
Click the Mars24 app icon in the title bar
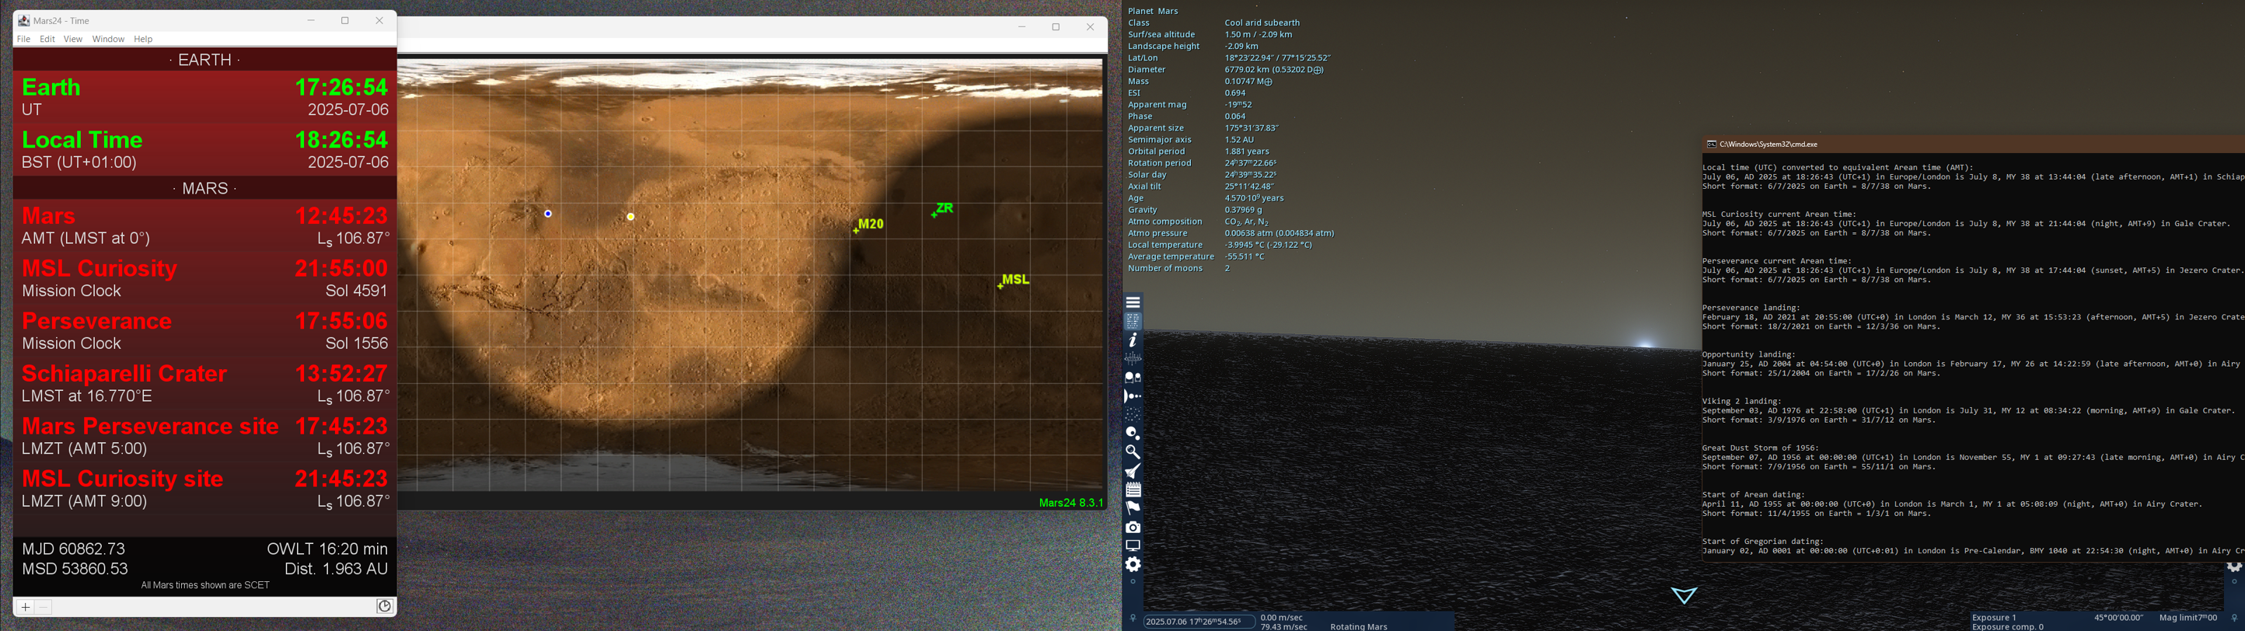click(23, 21)
